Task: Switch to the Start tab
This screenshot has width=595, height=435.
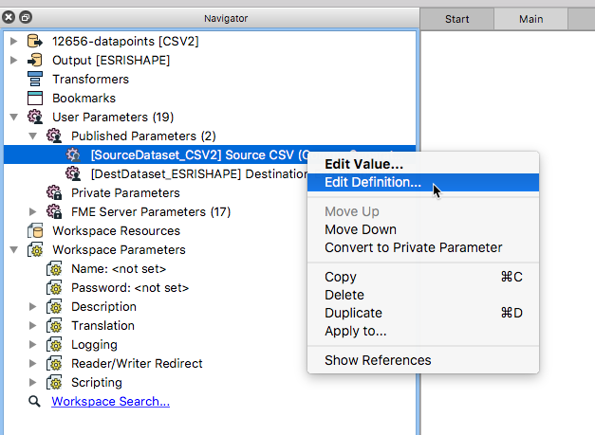Action: point(457,19)
